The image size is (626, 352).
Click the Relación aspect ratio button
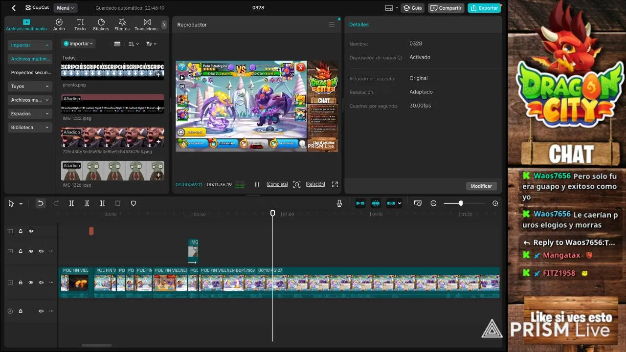pos(315,184)
